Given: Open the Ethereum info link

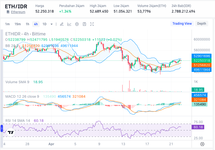Looking at the screenshot, I should pos(18,12).
